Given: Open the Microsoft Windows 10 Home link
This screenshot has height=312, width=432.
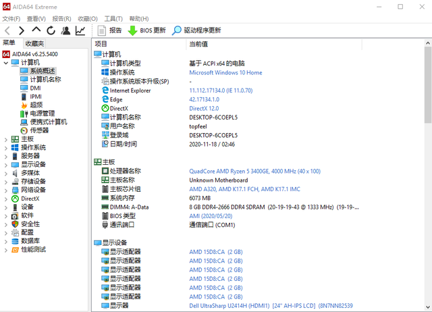Looking at the screenshot, I should (225, 72).
